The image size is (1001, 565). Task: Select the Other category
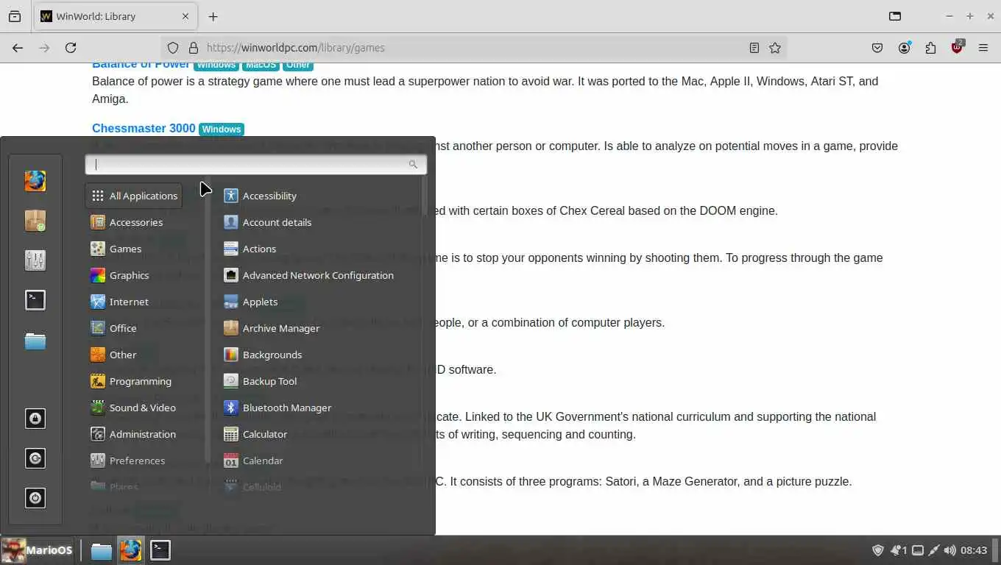point(133,355)
